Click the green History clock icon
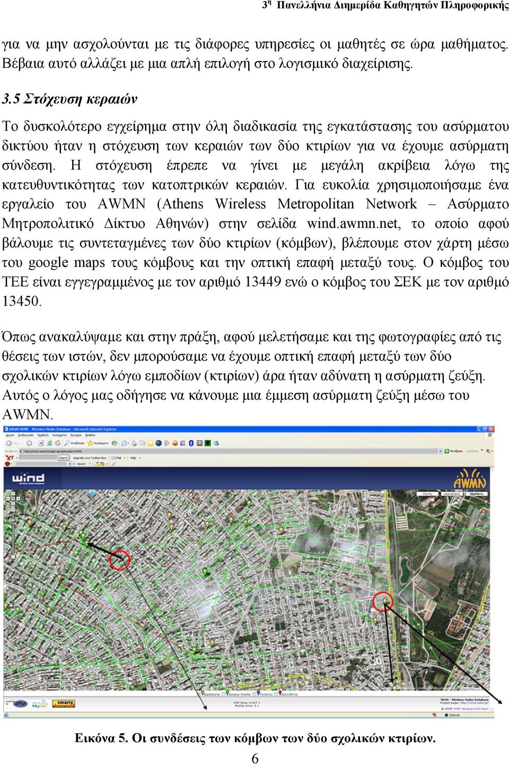The height and width of the screenshot is (765, 509). (115, 443)
